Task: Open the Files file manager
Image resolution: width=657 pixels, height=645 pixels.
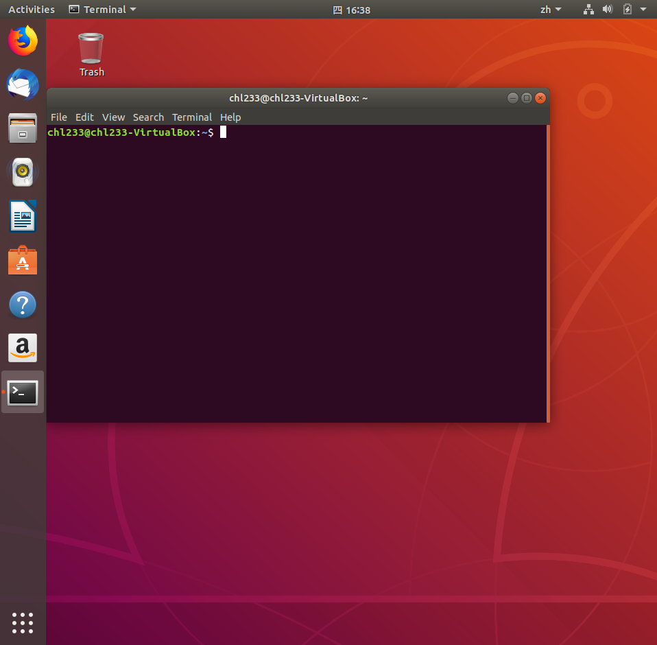Action: coord(23,128)
